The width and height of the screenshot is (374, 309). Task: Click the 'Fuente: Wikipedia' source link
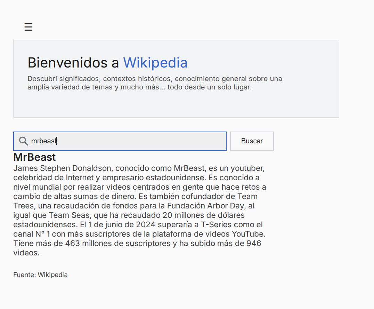40,275
